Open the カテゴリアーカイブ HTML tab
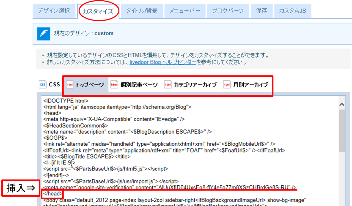This screenshot has height=206, width=352. [191, 85]
